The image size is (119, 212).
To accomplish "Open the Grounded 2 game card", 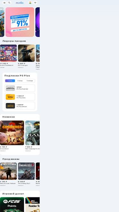I will pos(12,133).
